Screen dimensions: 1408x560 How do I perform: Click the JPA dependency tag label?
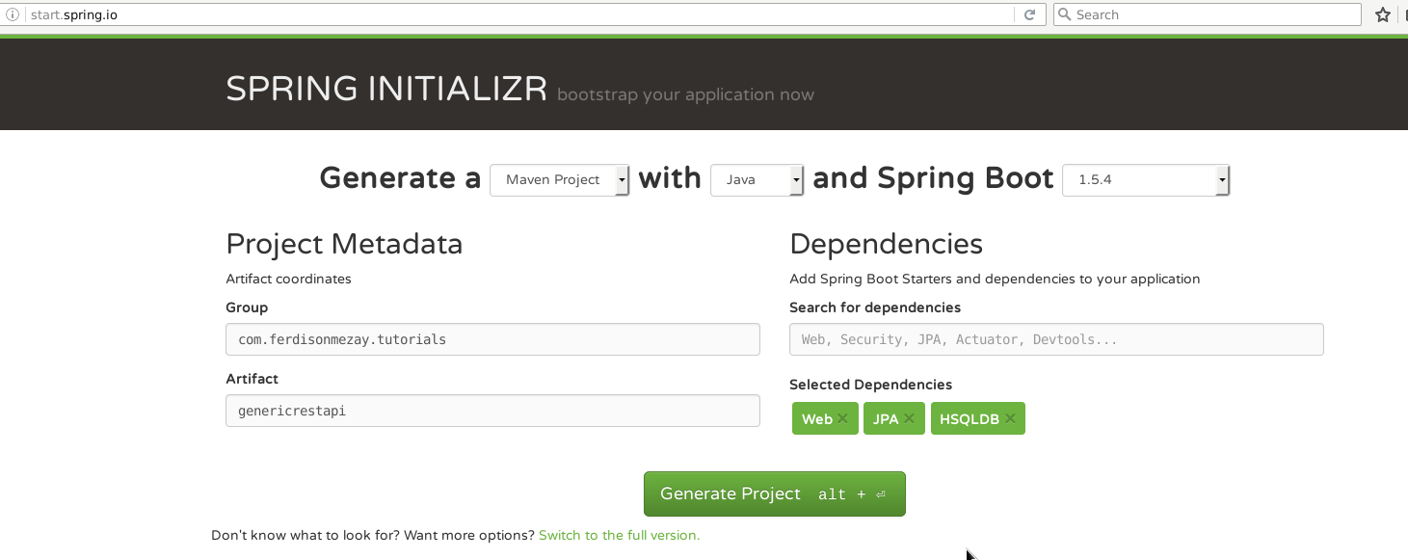[x=886, y=419]
